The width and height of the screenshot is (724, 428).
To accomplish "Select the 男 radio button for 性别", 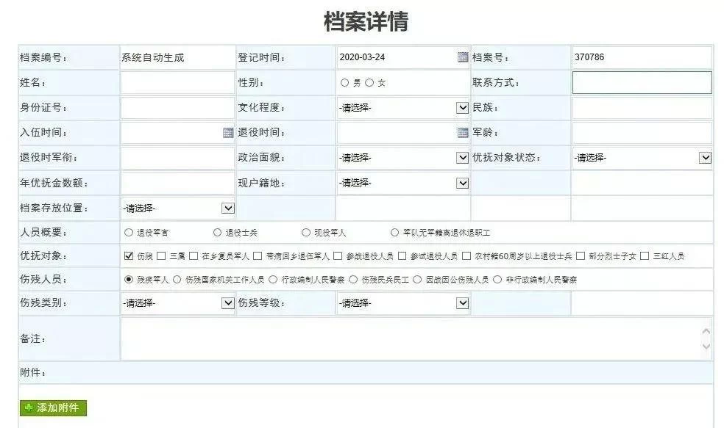I will pos(345,83).
